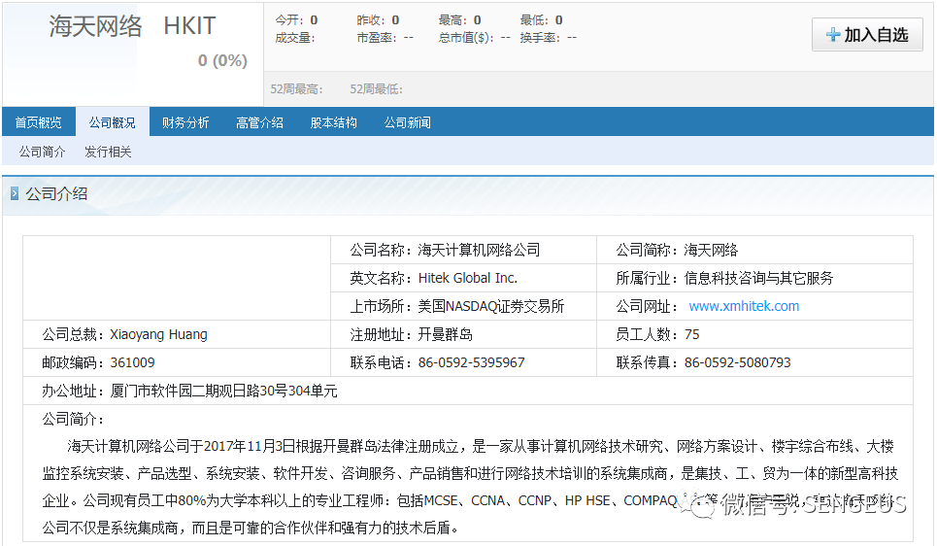Switch to the 财务分析 tab

coord(185,122)
